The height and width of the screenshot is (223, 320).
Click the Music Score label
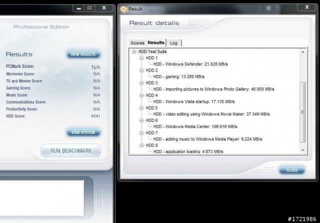17,95
